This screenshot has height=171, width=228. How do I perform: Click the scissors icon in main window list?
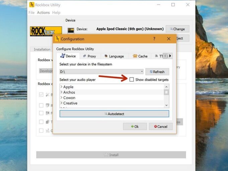coord(48,95)
